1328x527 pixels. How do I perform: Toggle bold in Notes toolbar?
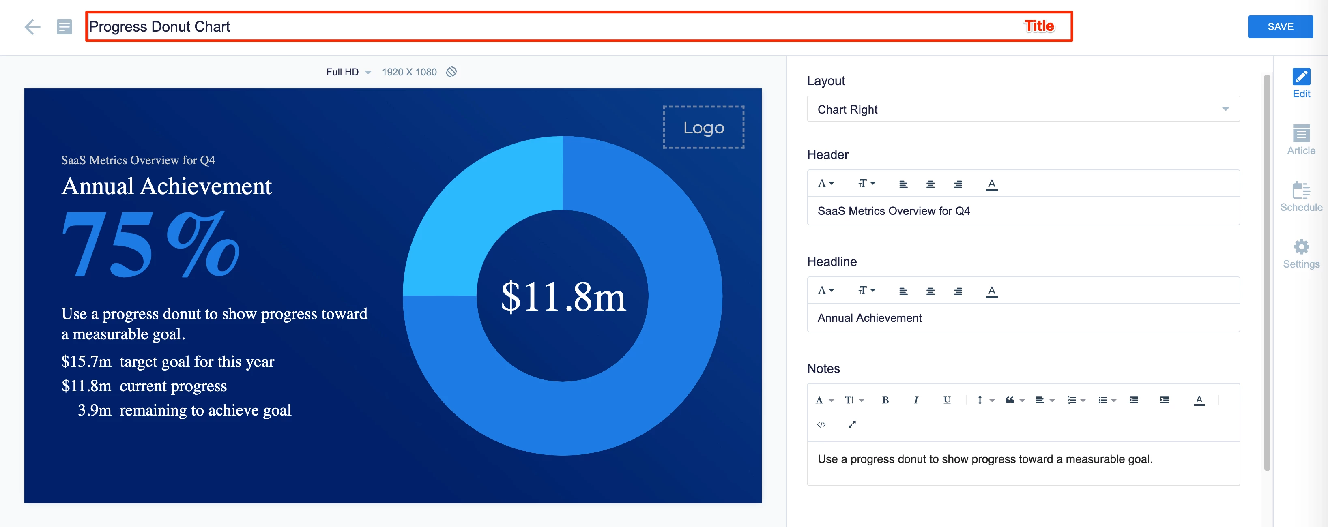(x=885, y=400)
